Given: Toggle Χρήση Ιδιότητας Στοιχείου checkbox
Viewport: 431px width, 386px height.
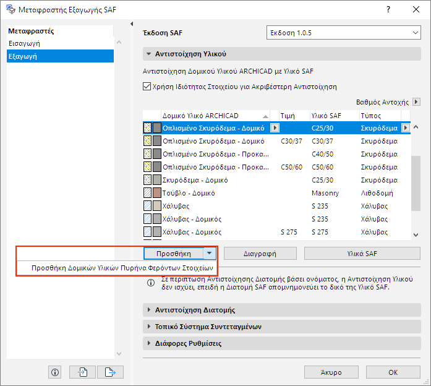Looking at the screenshot, I should point(147,87).
